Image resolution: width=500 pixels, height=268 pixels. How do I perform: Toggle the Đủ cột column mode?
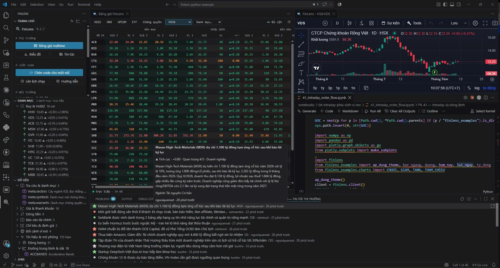(274, 22)
